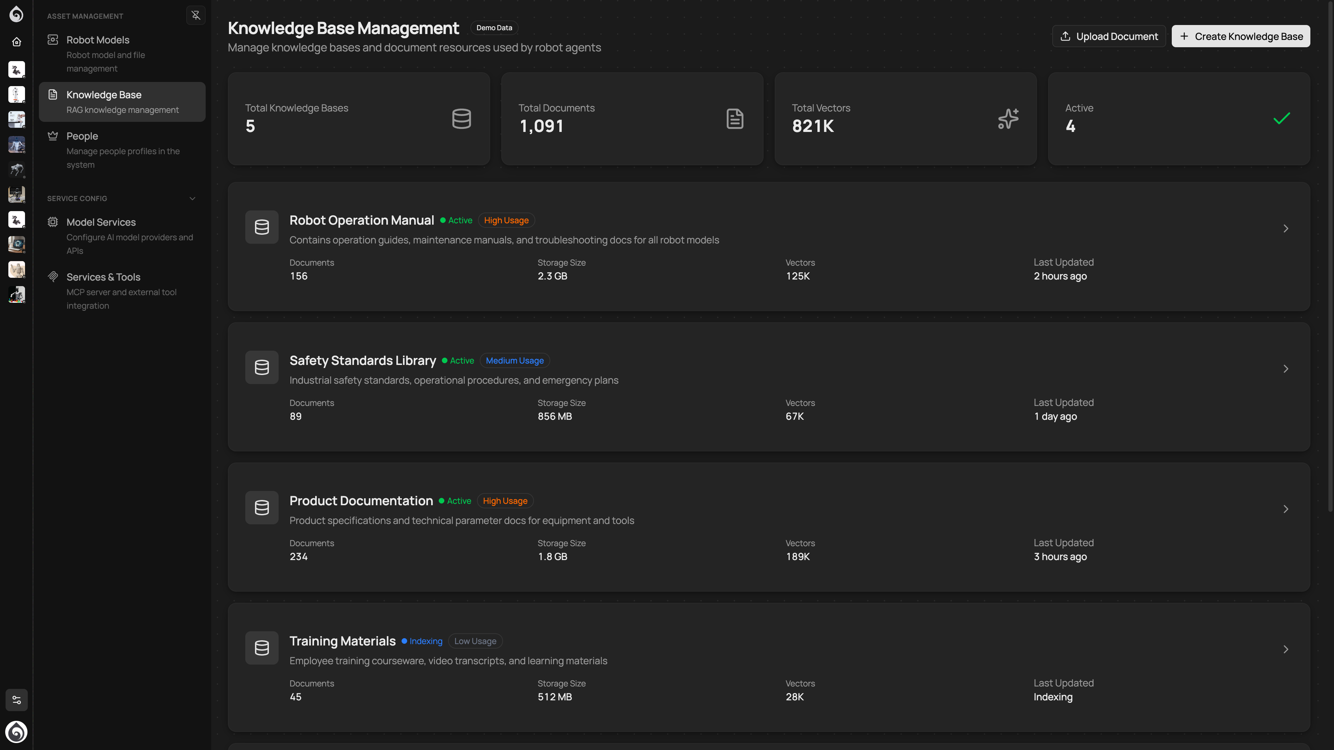Click the spiral logo avatar at bottom left
Viewport: 1334px width, 750px height.
point(17,732)
